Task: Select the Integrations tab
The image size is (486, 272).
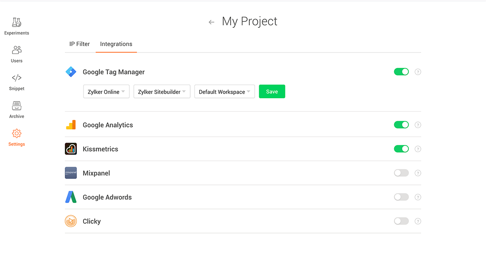Action: pos(116,44)
